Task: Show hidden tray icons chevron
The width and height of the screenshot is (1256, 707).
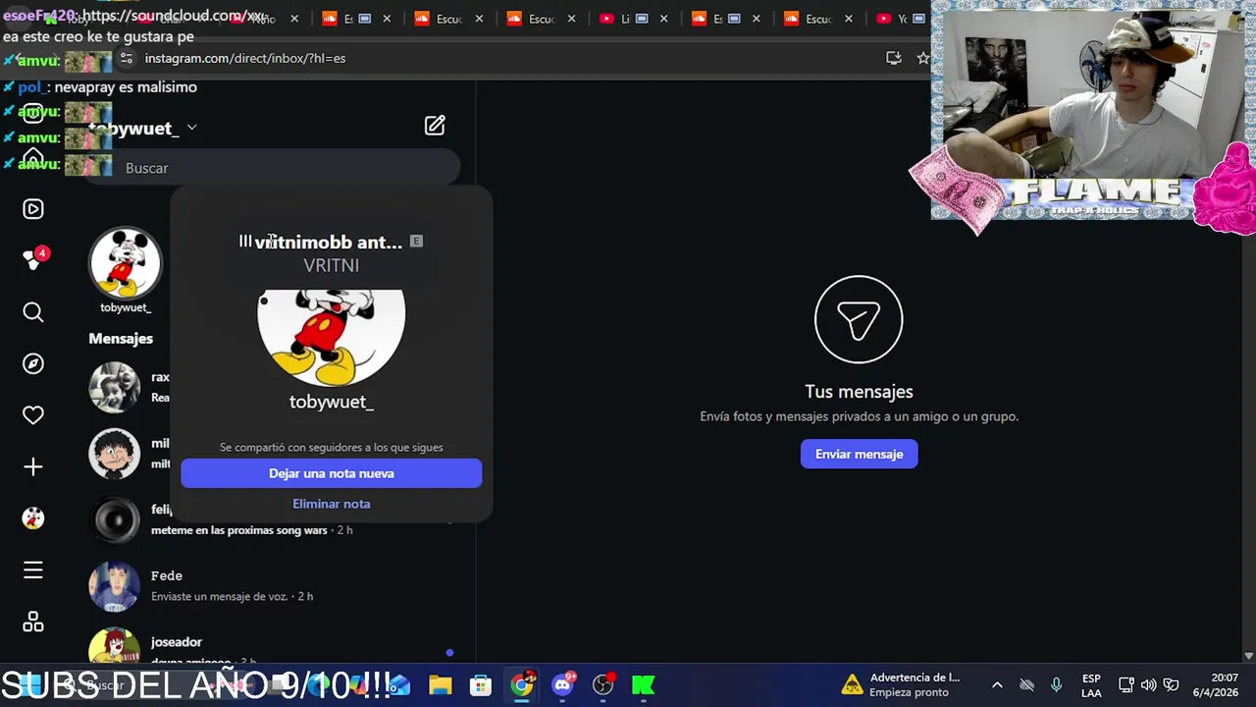Action: tap(997, 684)
